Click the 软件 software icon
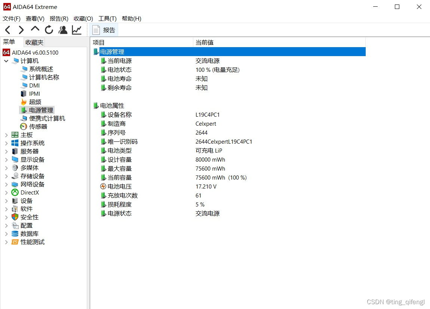 coord(15,209)
